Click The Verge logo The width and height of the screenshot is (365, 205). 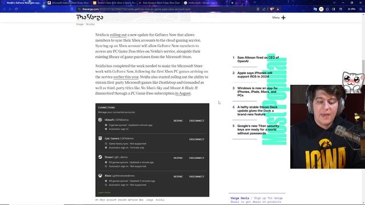[x=90, y=17]
